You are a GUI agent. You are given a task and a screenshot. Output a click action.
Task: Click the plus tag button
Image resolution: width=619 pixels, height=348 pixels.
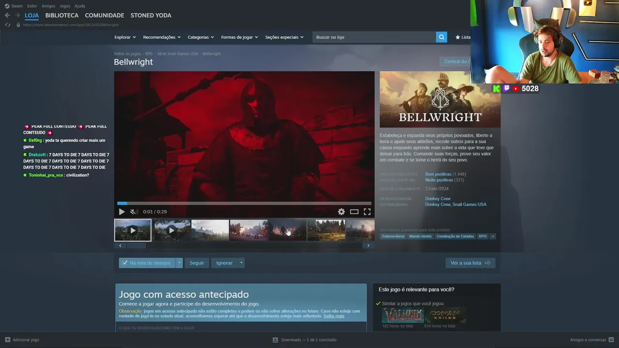tap(493, 236)
